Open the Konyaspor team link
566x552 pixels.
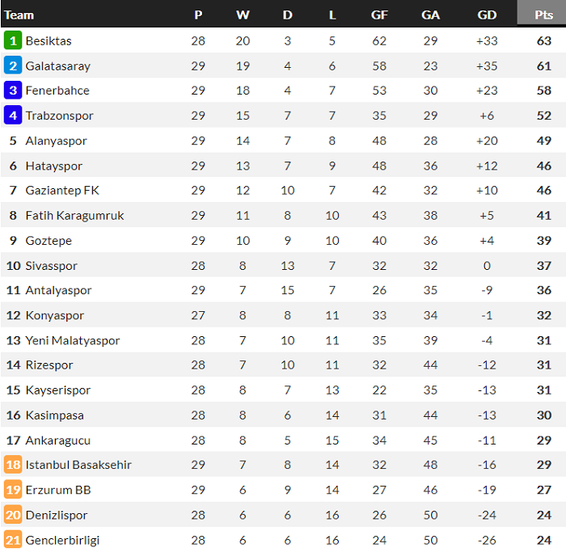[54, 315]
